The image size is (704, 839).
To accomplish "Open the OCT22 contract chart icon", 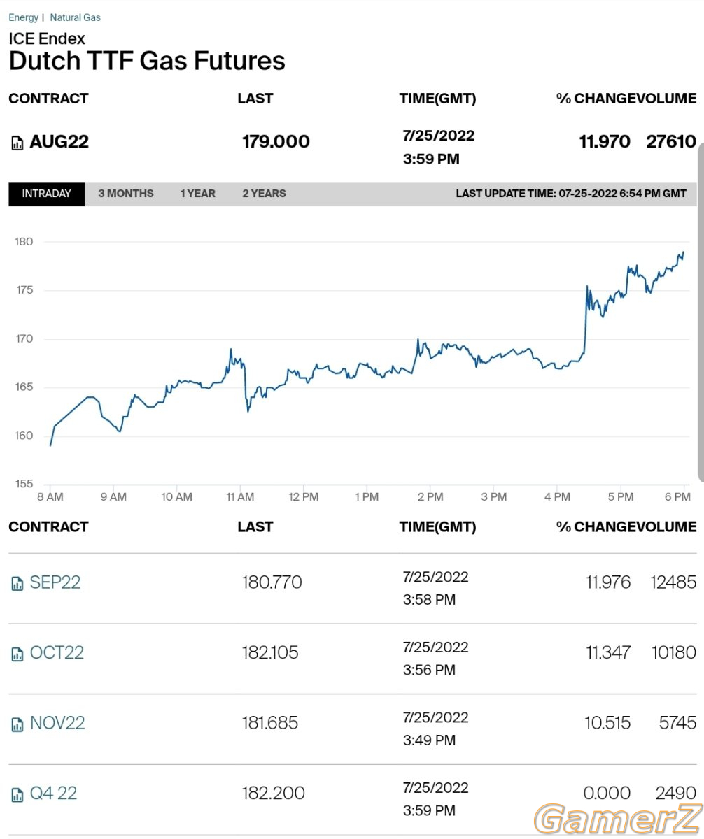I will pos(17,654).
